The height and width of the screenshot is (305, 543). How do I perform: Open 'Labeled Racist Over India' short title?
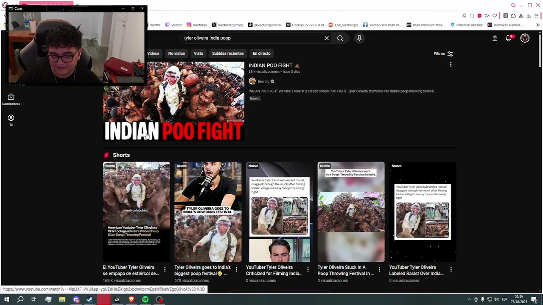point(416,270)
